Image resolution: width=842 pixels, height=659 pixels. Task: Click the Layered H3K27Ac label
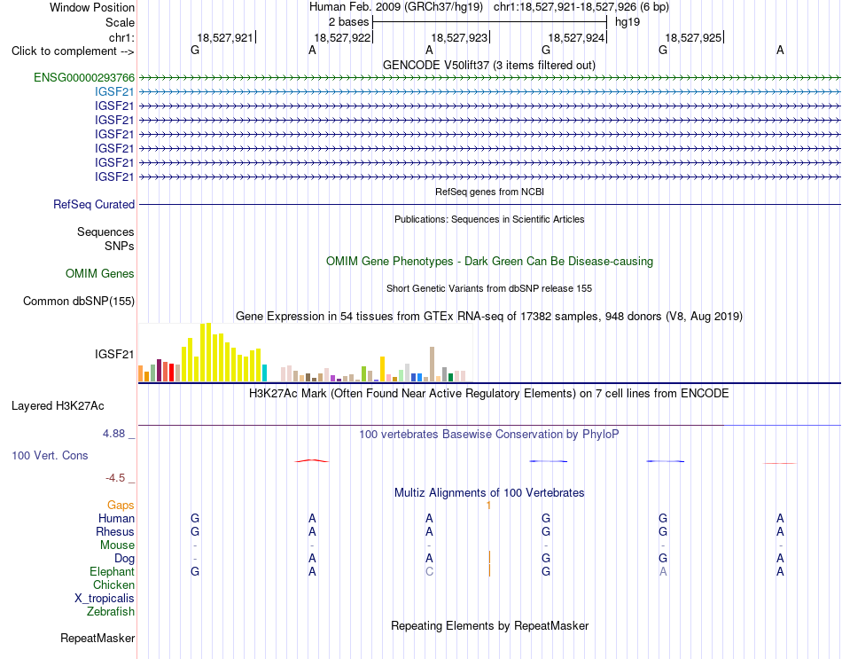pos(58,406)
